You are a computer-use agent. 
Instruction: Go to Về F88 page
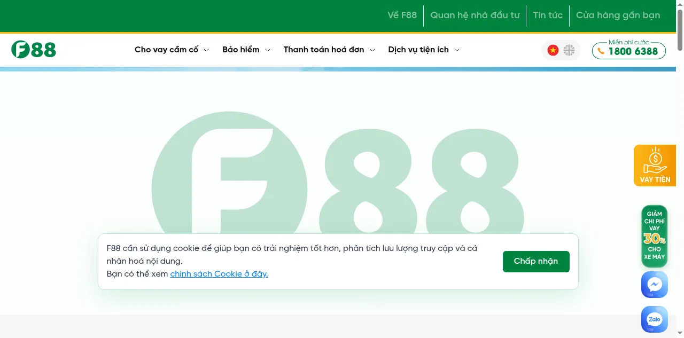402,15
